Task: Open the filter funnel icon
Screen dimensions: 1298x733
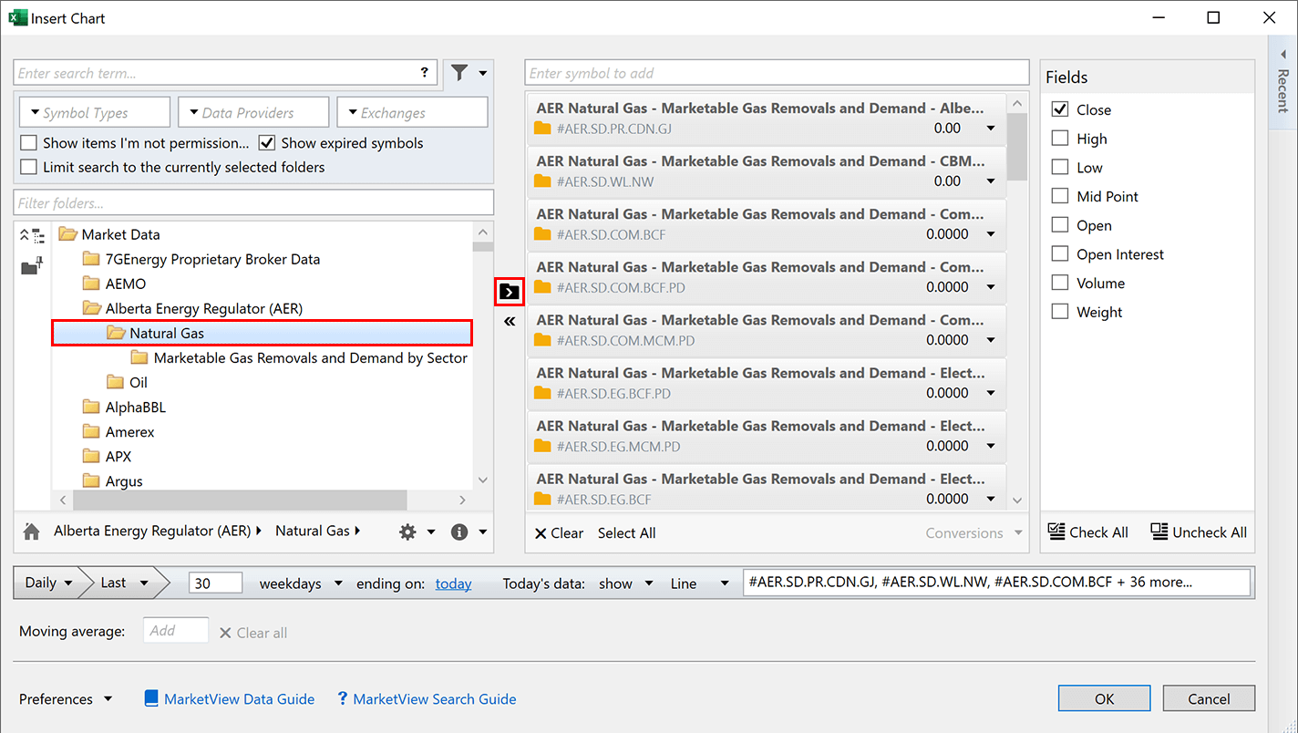Action: pyautogui.click(x=460, y=73)
